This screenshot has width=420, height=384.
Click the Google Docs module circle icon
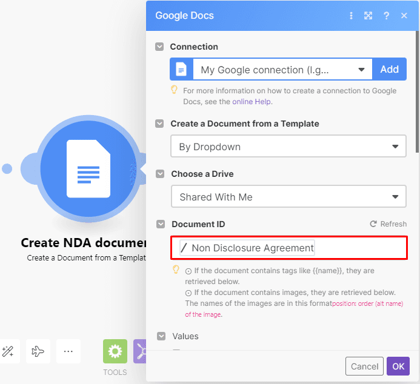click(88, 168)
